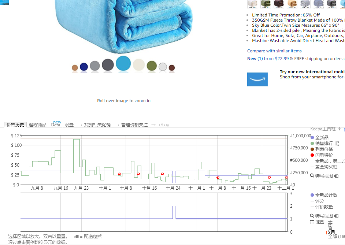The width and height of the screenshot is (345, 245).
Task: Select the olive green color swatch
Action: 152,66
